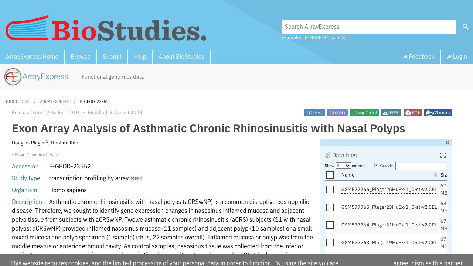Toggle the select-all files checkbox in header
The width and height of the screenshot is (473, 266).
330,175
